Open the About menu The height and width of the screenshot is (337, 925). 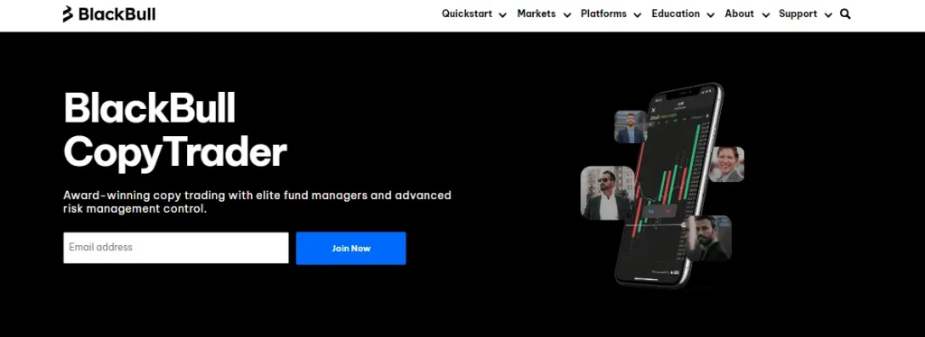click(x=739, y=14)
